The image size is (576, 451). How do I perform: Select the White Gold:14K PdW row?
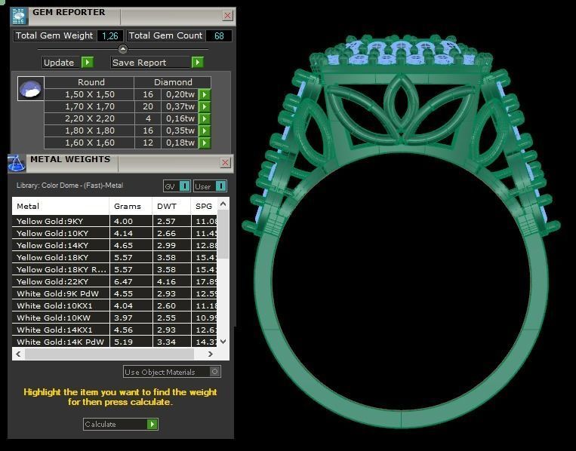click(115, 342)
